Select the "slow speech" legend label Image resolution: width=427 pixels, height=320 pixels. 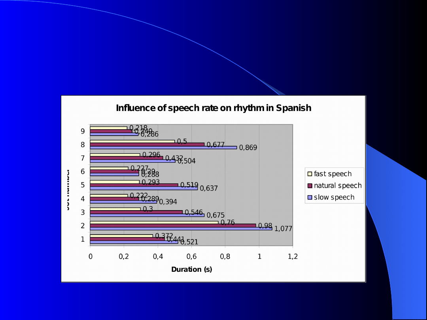(x=334, y=197)
